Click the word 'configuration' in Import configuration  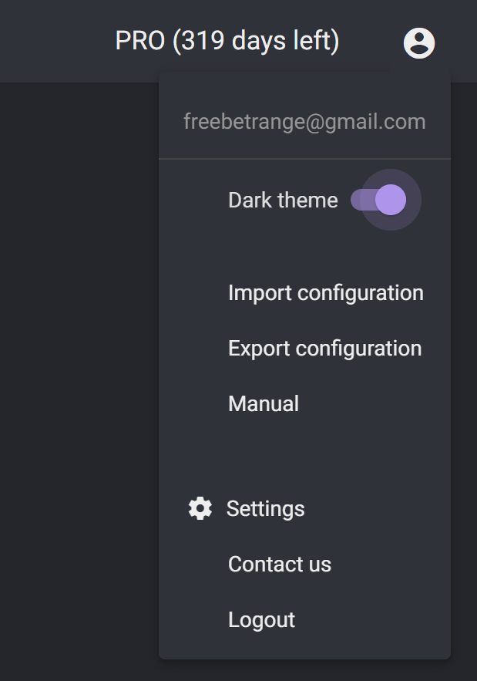[360, 294]
